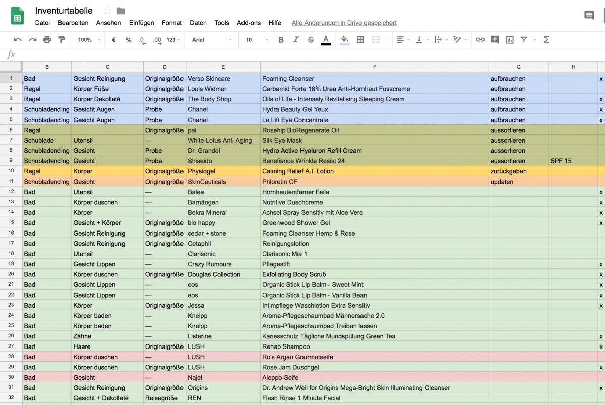Click the 'SPF 15' cell
605x405 pixels.
click(x=573, y=161)
